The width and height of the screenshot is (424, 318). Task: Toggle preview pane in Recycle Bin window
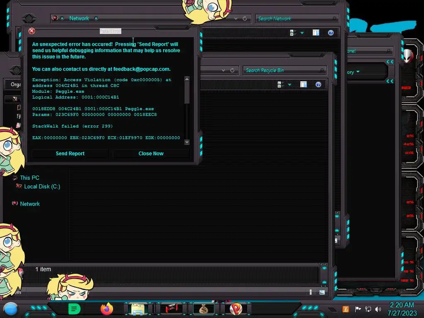(304, 84)
